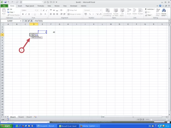Open Insert Function fx dialog
171x128 pixels.
[31, 21]
